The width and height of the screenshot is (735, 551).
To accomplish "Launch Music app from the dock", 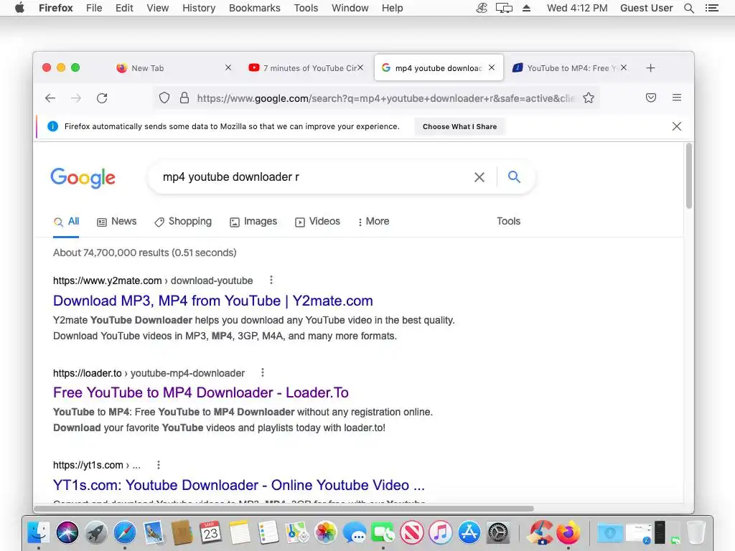I will coord(441,533).
